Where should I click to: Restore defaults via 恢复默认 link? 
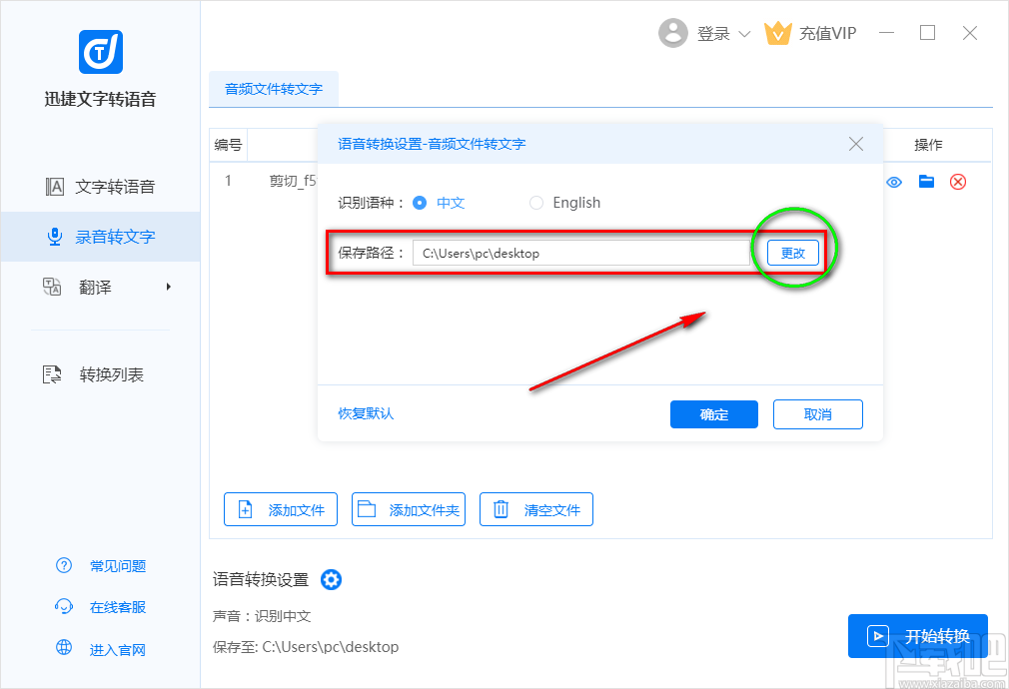364,413
